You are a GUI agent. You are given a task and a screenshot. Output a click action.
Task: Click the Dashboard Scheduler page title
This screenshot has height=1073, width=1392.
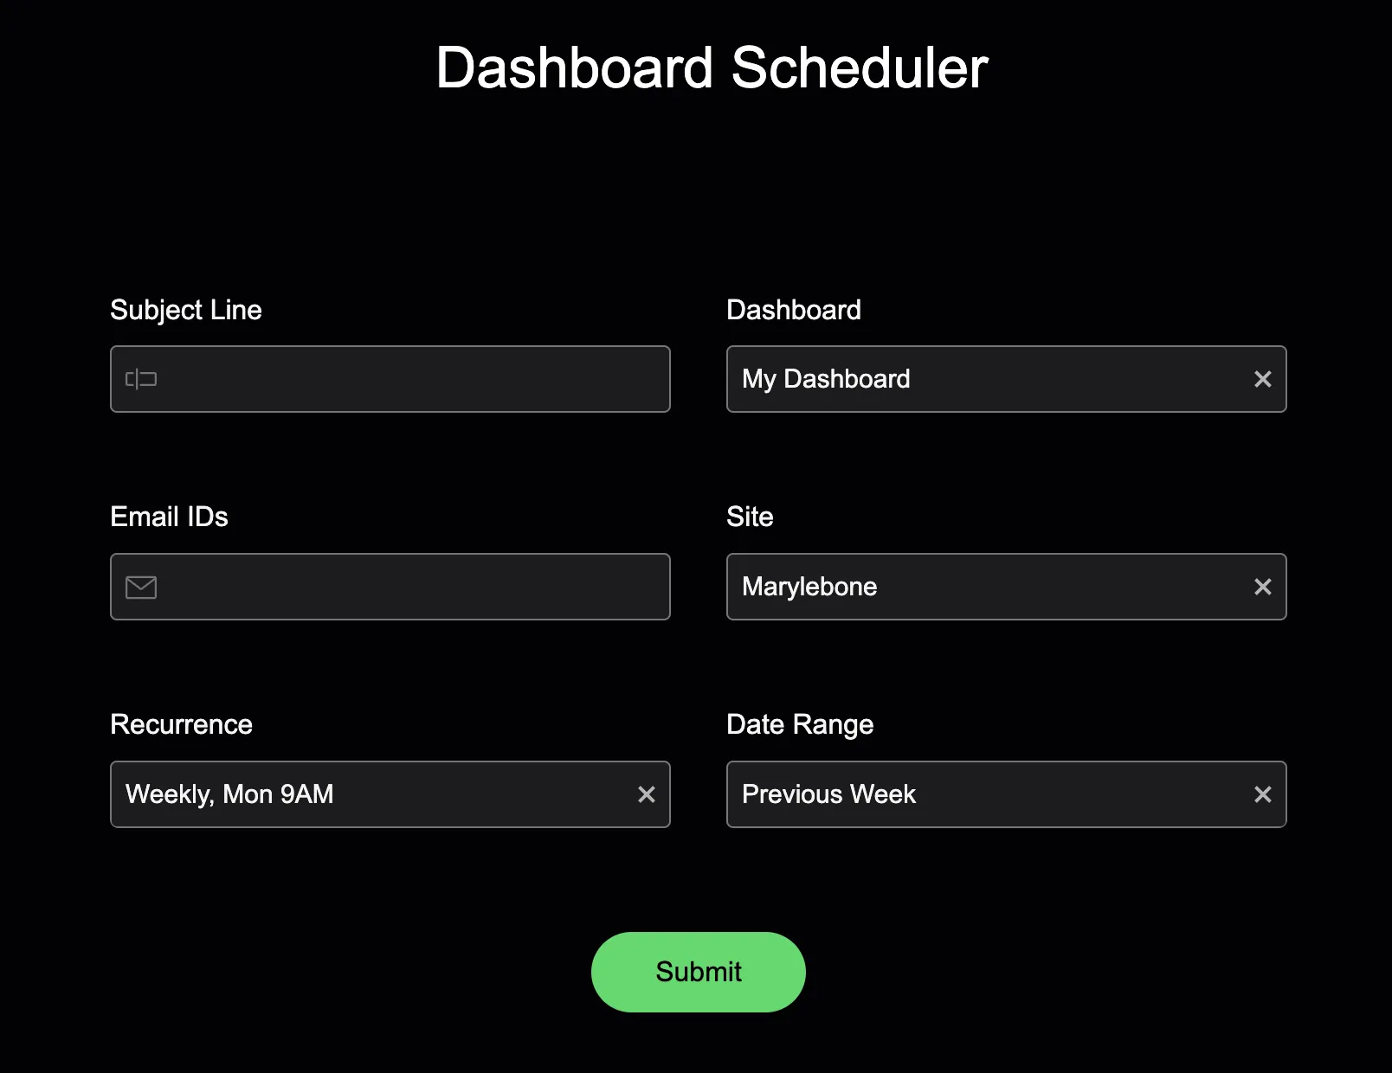click(x=712, y=67)
